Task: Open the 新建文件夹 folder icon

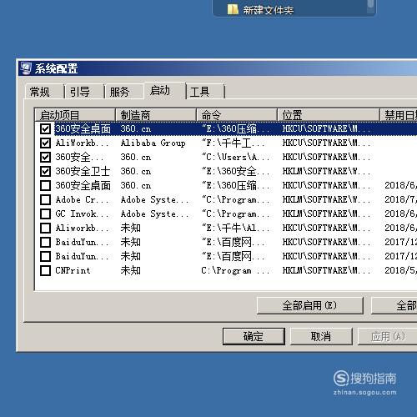Action: pyautogui.click(x=233, y=10)
